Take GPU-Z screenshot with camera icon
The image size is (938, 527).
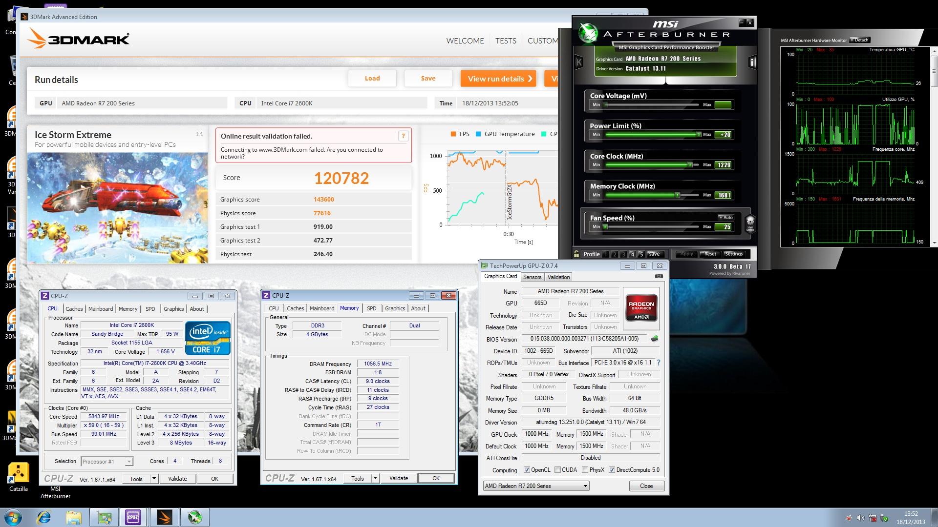(659, 276)
